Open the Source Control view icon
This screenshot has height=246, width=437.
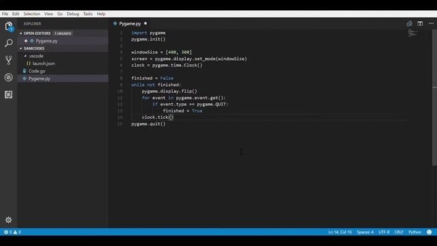tap(9, 60)
